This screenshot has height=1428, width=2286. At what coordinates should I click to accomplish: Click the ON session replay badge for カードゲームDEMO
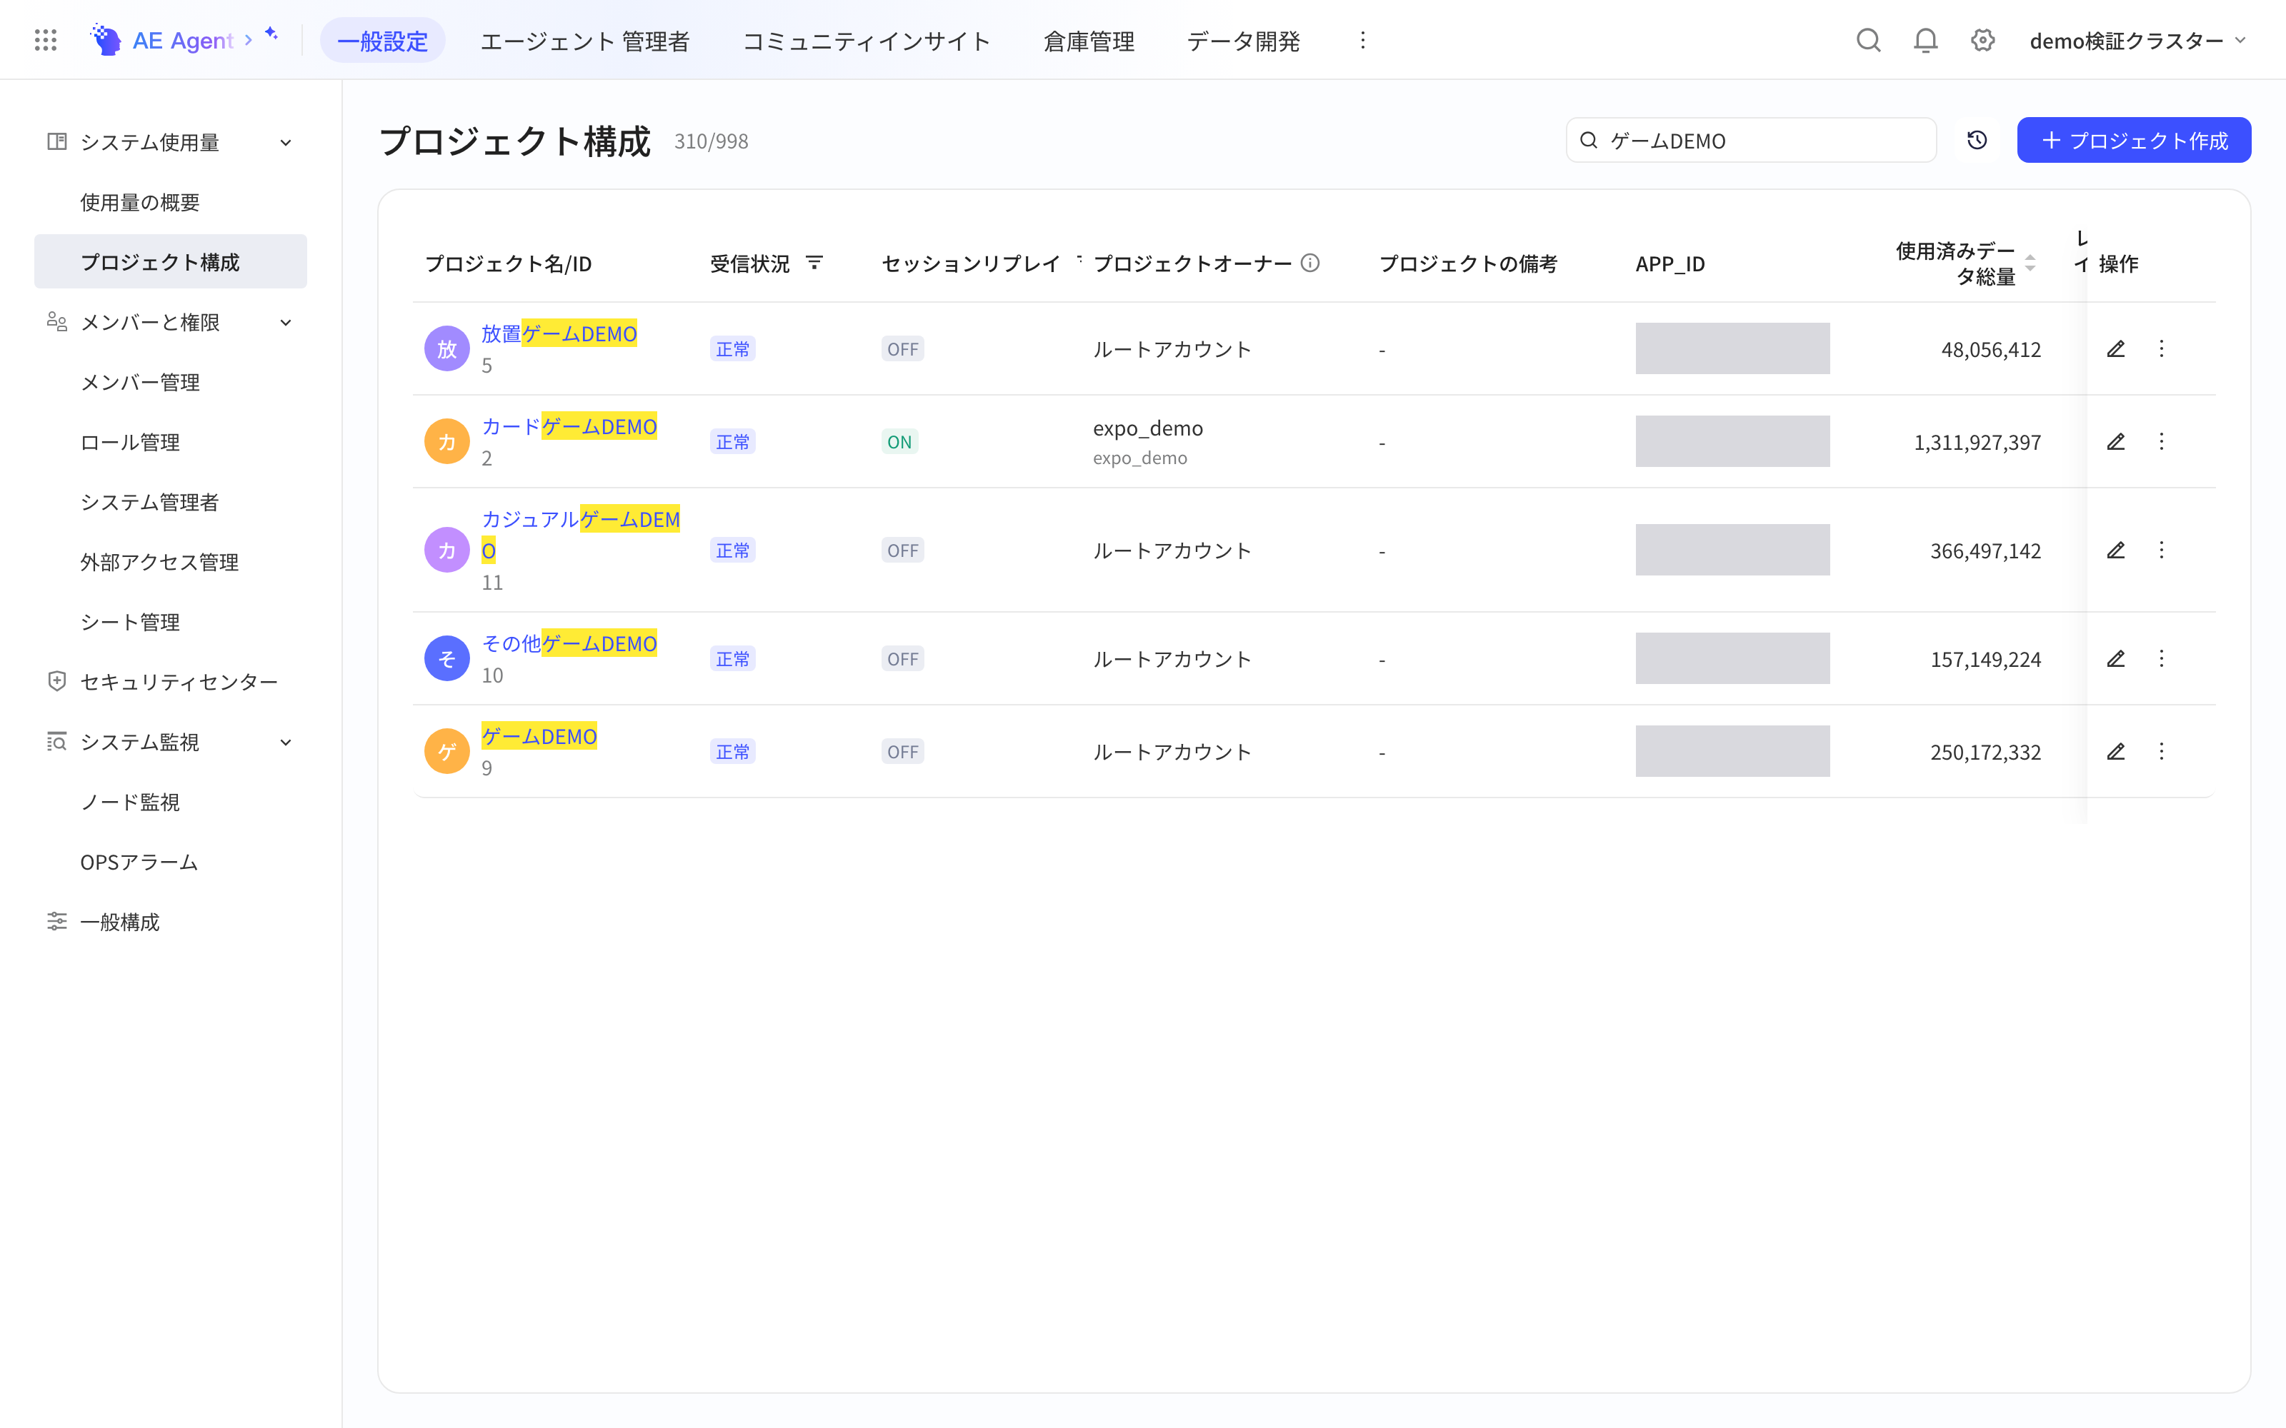[899, 441]
